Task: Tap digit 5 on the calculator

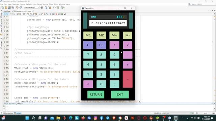Action: 101,65
